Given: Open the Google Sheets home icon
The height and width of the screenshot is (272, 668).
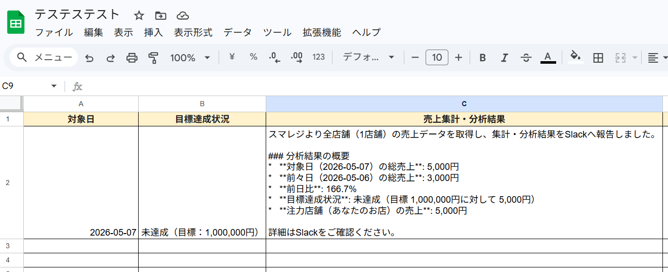Looking at the screenshot, I should point(16,22).
